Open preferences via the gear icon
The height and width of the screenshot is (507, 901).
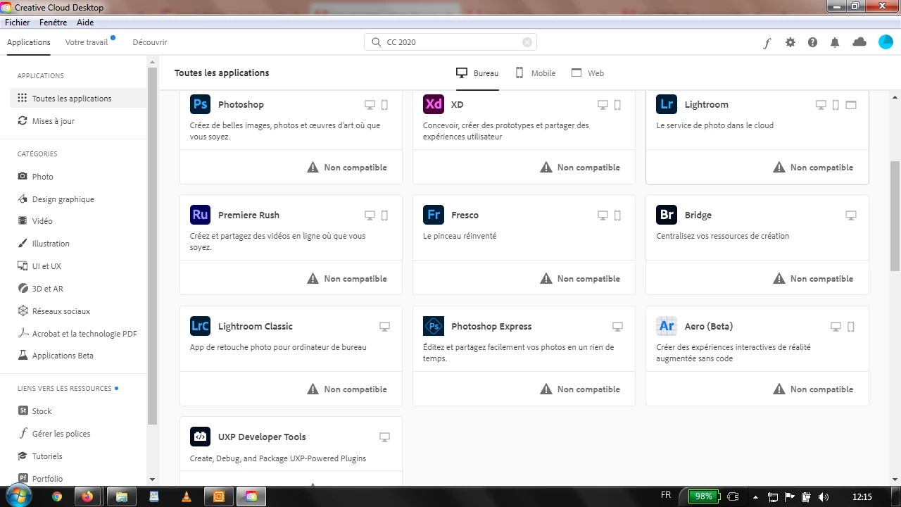[790, 42]
